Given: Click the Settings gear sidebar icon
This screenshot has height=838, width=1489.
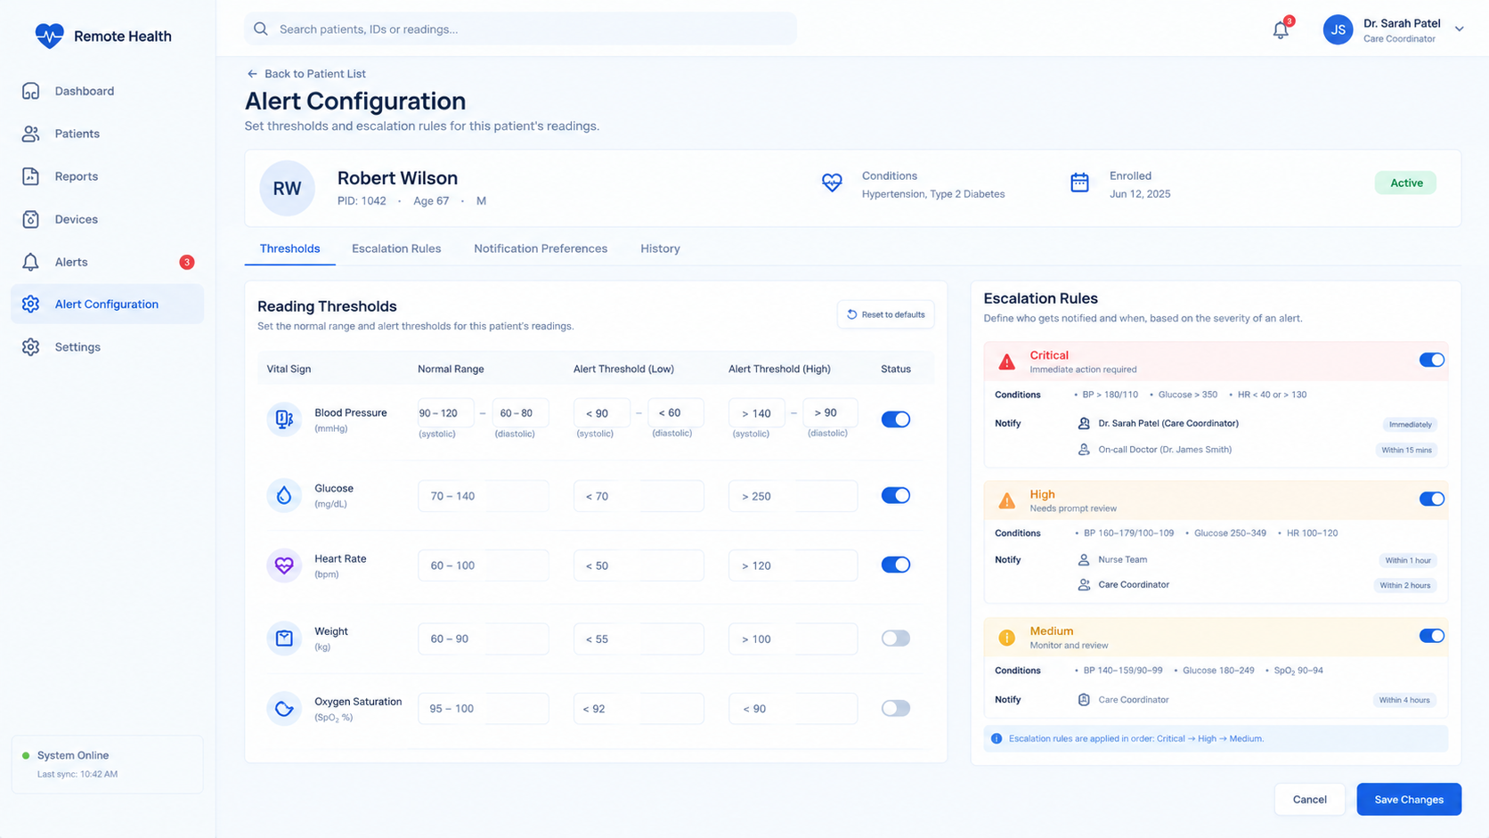Looking at the screenshot, I should (x=31, y=347).
